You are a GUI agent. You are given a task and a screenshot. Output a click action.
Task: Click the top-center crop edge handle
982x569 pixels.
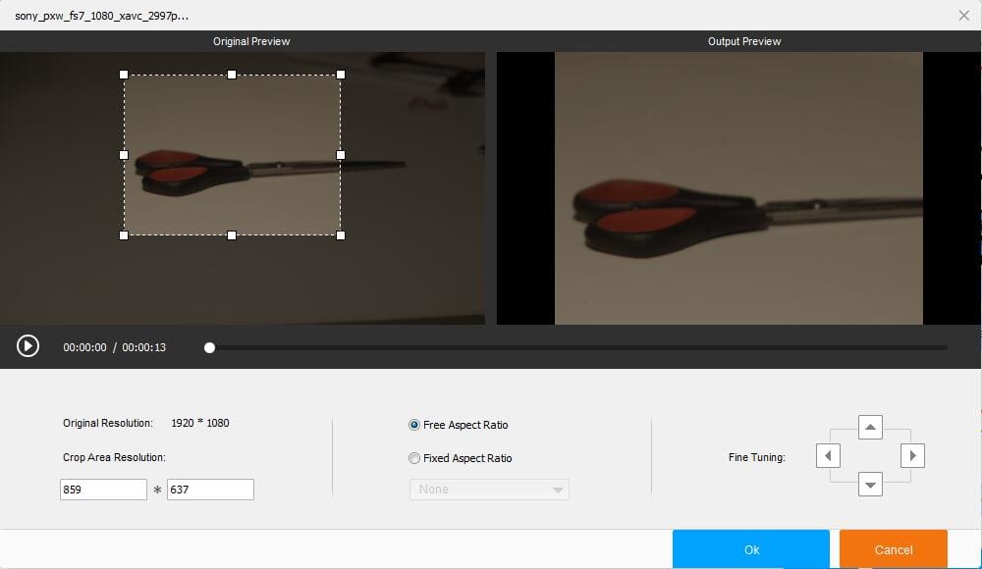[232, 75]
